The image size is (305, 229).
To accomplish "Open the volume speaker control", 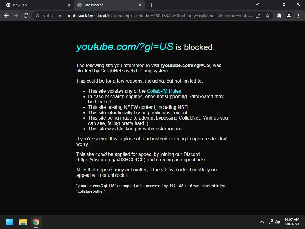I will [277, 222].
